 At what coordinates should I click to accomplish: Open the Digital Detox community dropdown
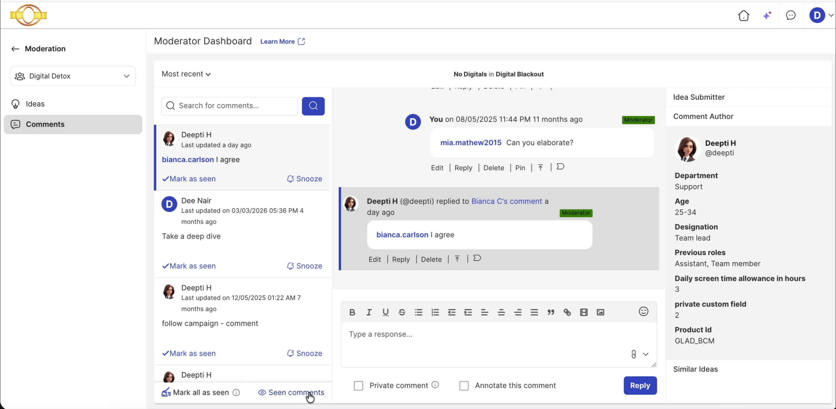73,76
